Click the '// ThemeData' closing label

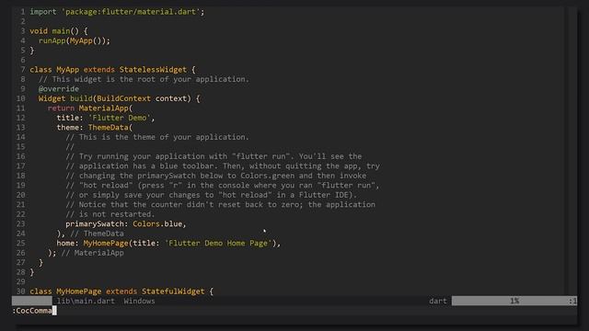coord(97,234)
